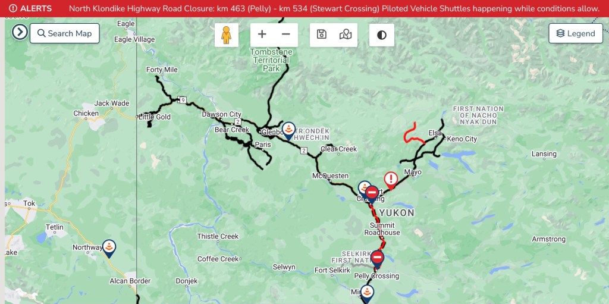Zoom out with the minus button
Image resolution: width=609 pixels, height=304 pixels.
pos(286,35)
